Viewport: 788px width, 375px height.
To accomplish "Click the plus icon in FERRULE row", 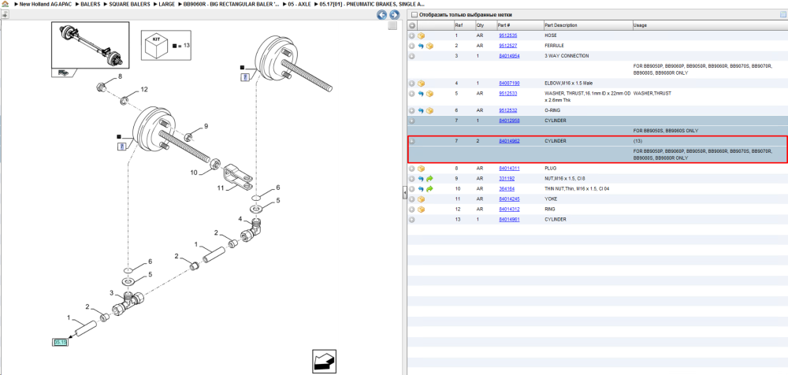I will tap(411, 46).
